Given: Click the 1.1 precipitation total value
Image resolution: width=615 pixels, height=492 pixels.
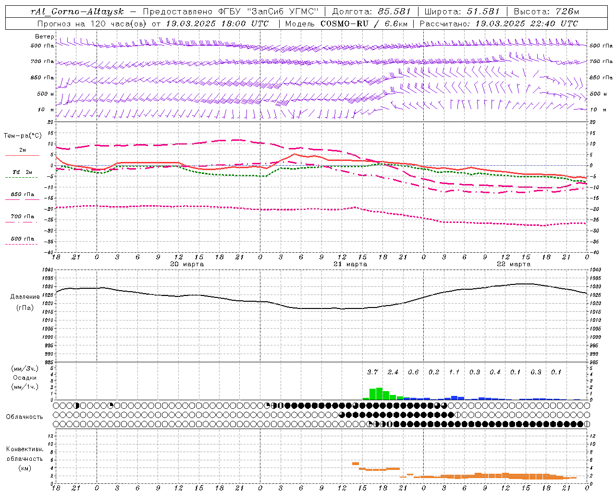Looking at the screenshot, I should click(454, 372).
